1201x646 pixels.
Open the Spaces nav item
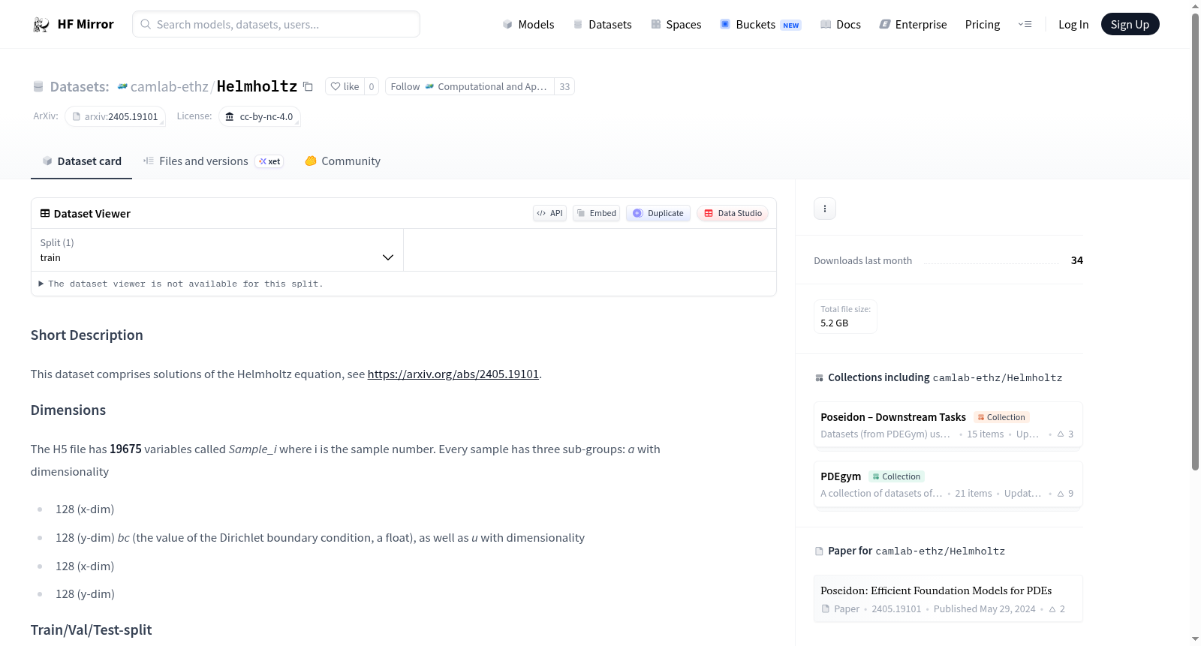(676, 25)
